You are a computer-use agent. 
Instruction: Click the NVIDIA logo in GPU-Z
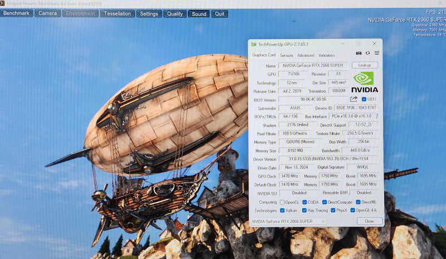click(x=365, y=82)
